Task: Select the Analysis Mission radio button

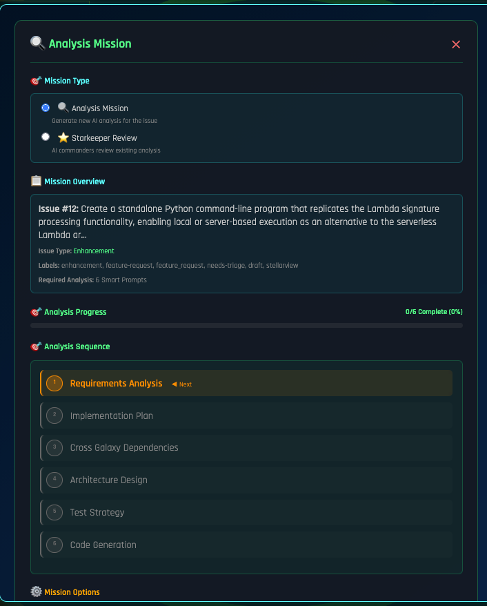Action: point(46,108)
